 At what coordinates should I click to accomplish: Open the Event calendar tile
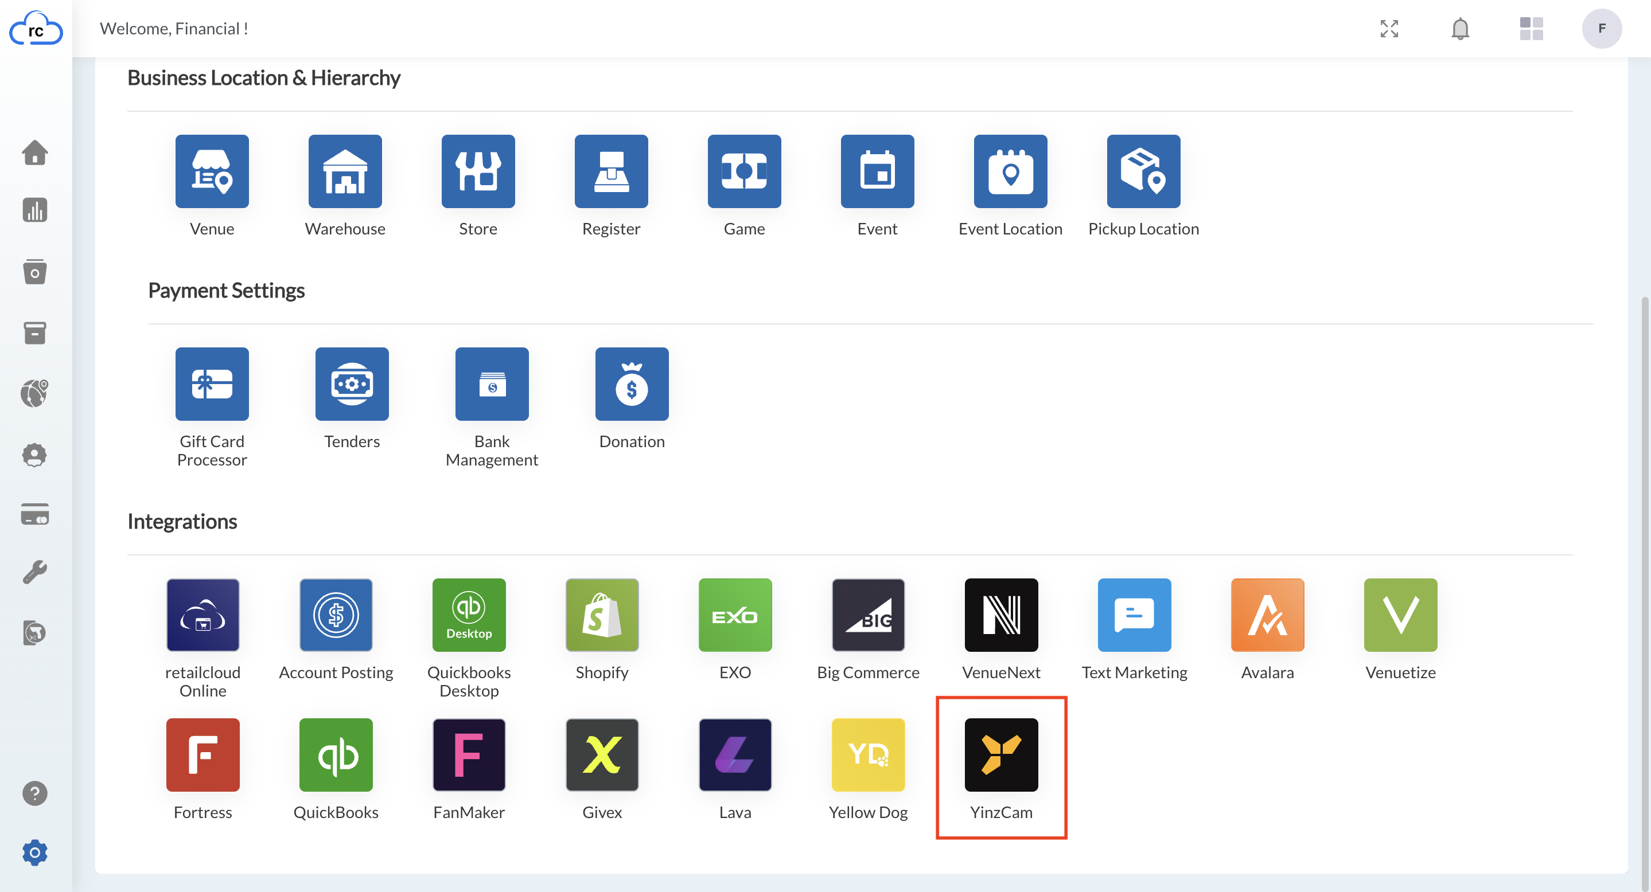click(x=877, y=171)
